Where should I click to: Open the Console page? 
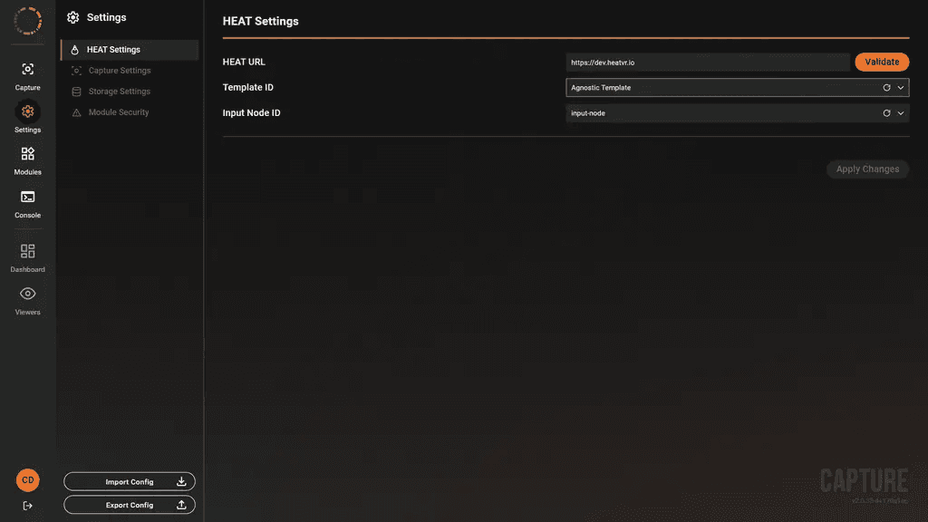tap(27, 204)
